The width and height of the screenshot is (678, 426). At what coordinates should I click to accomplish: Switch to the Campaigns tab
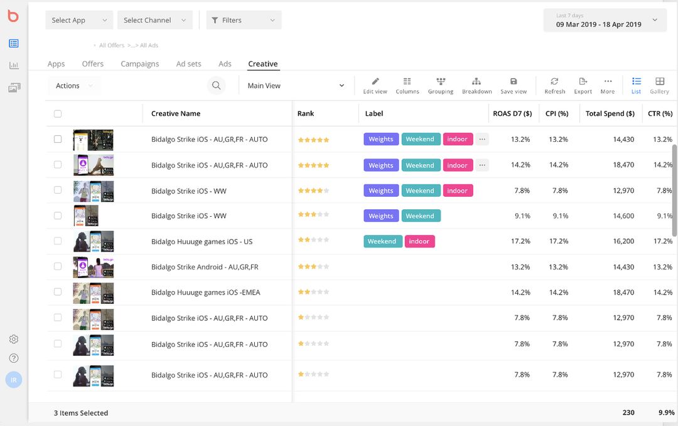139,64
